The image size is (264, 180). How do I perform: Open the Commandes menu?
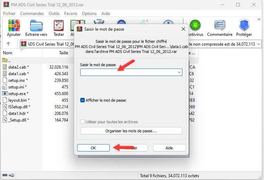tap(32, 14)
